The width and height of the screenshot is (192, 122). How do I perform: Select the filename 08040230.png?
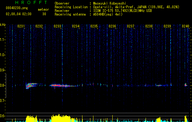(x=17, y=8)
